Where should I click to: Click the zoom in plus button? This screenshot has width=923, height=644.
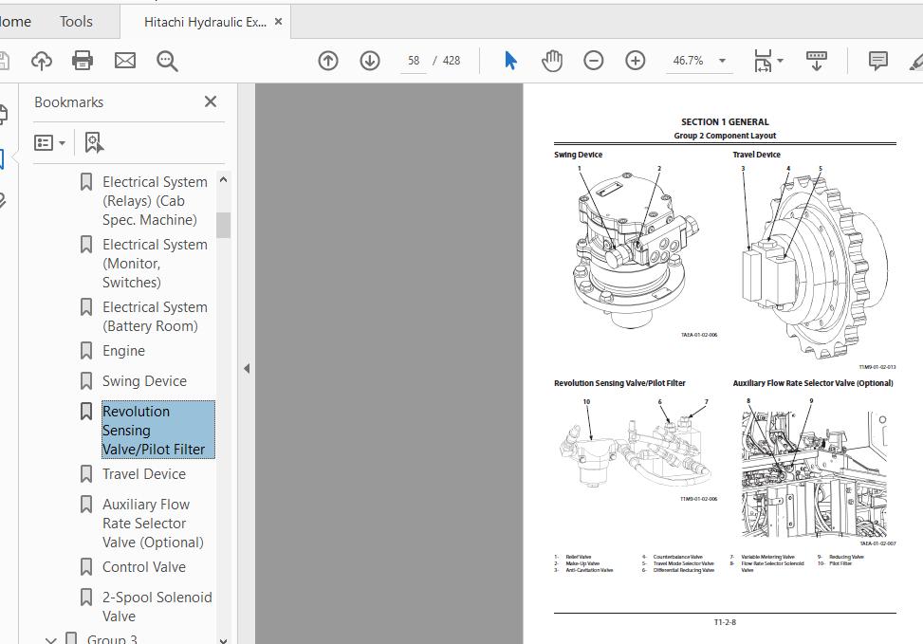[636, 61]
